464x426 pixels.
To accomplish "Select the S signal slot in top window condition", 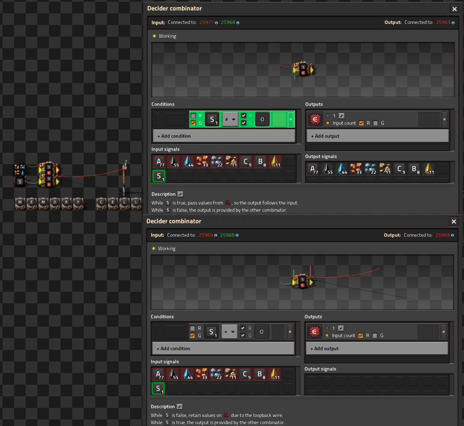I will click(x=212, y=119).
